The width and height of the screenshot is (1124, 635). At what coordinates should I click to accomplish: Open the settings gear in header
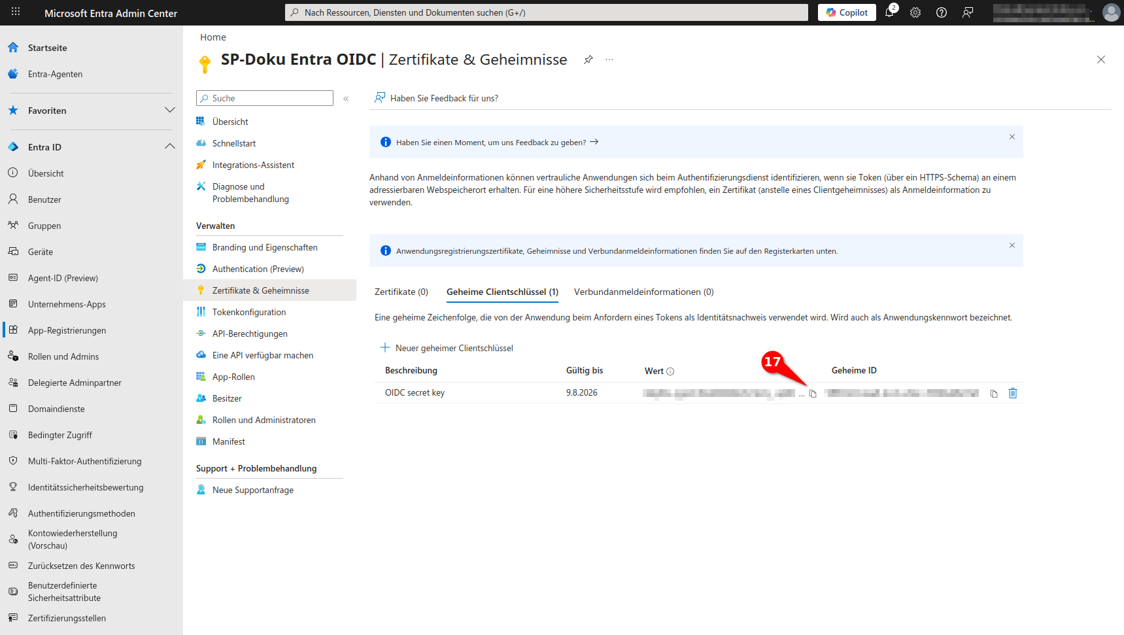coord(915,12)
